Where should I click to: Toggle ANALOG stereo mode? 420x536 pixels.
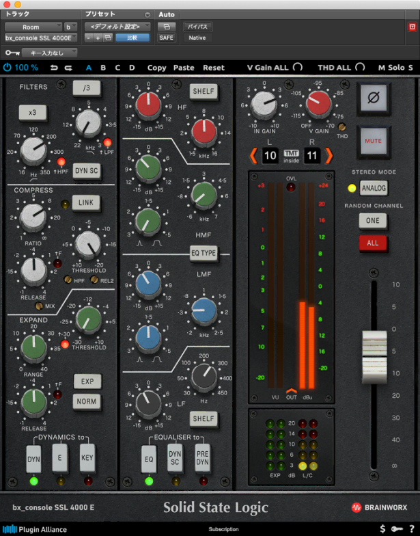click(x=374, y=189)
